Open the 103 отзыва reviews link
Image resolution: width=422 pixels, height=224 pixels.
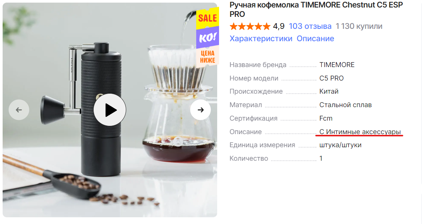pos(310,26)
